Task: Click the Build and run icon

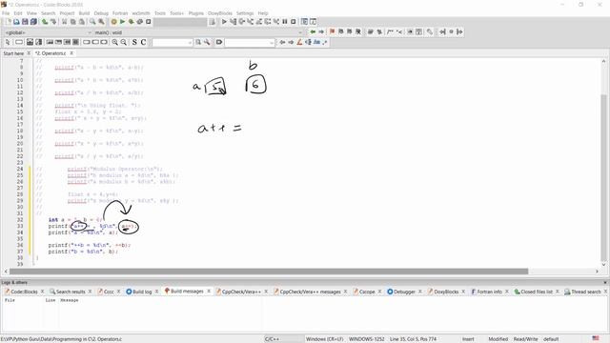Action: [132, 22]
